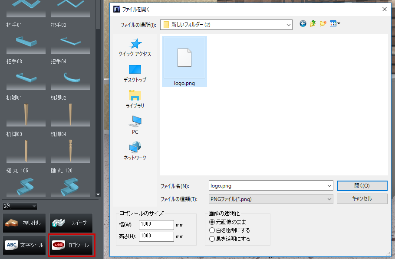Choose make black transparent option
The width and height of the screenshot is (395, 259).
point(212,239)
